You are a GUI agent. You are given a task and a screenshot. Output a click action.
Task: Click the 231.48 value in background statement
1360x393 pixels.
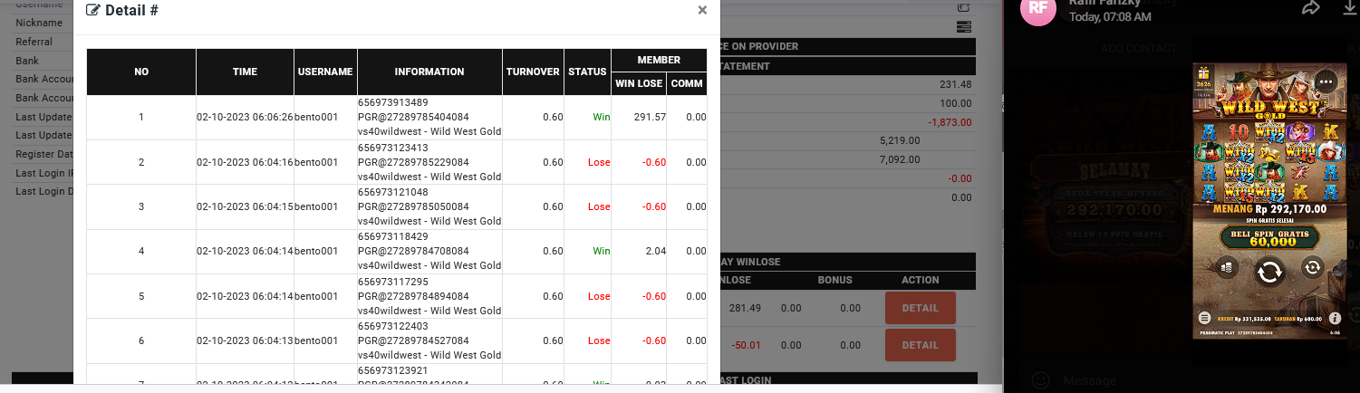(x=955, y=84)
